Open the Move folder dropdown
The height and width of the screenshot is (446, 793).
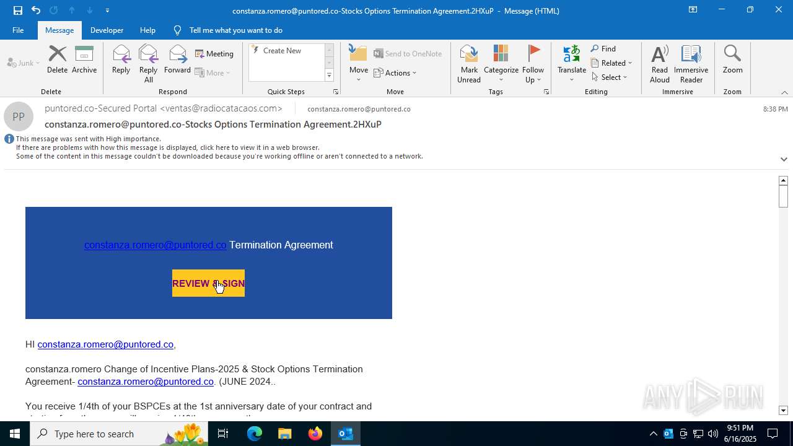tap(359, 64)
